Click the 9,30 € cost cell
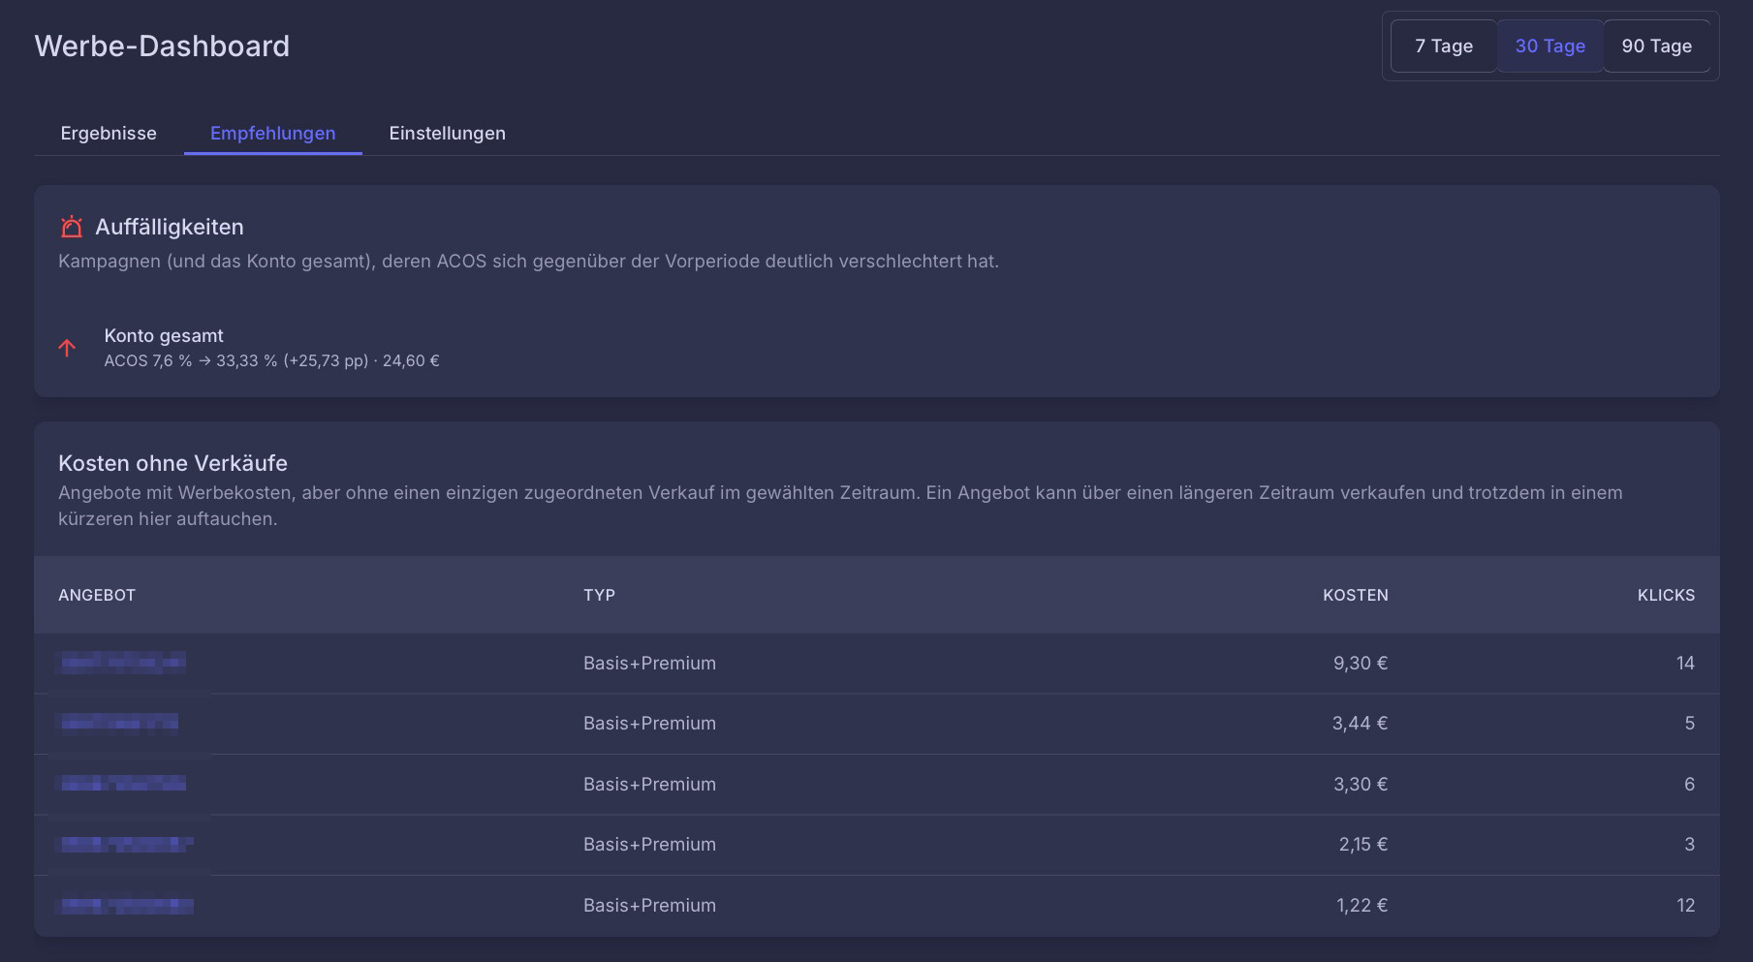This screenshot has height=962, width=1753. click(1361, 663)
